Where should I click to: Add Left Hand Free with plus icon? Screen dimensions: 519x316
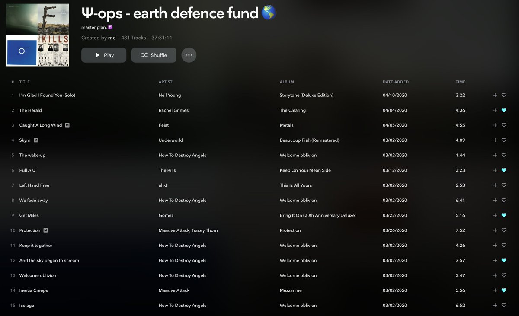point(495,185)
